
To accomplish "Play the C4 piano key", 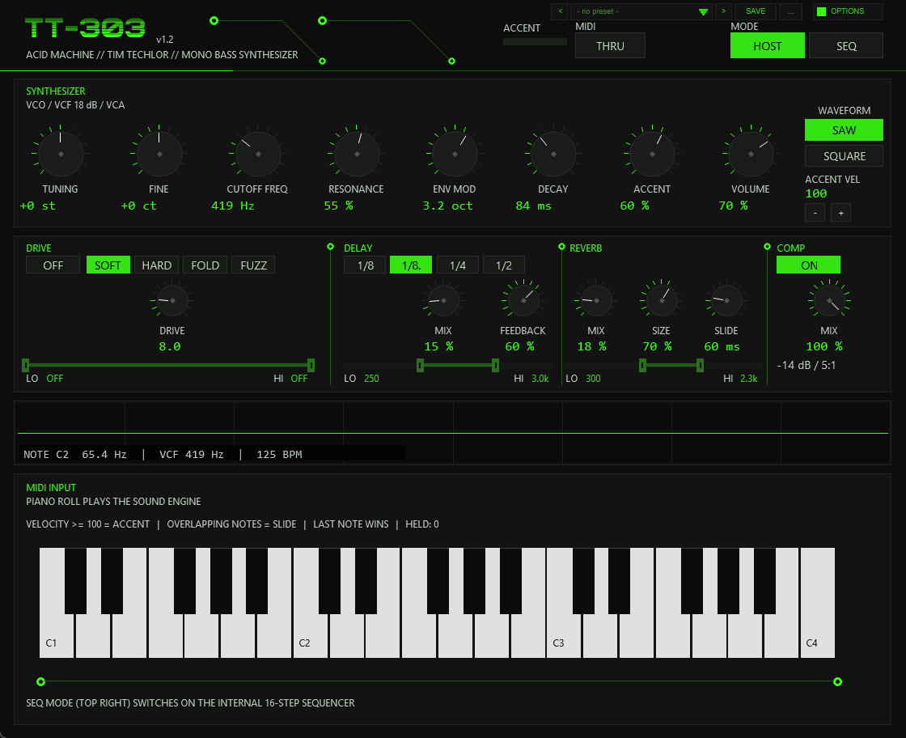I will tap(817, 604).
